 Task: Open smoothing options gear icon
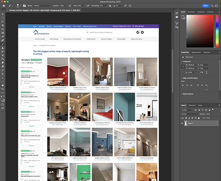(x=110, y=6)
